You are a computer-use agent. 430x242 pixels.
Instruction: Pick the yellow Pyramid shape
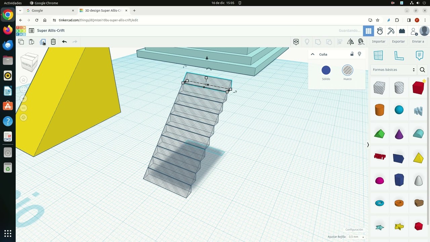click(418, 158)
